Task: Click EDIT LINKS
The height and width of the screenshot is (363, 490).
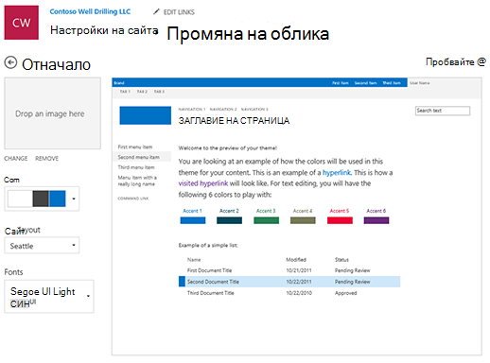Action: (179, 12)
